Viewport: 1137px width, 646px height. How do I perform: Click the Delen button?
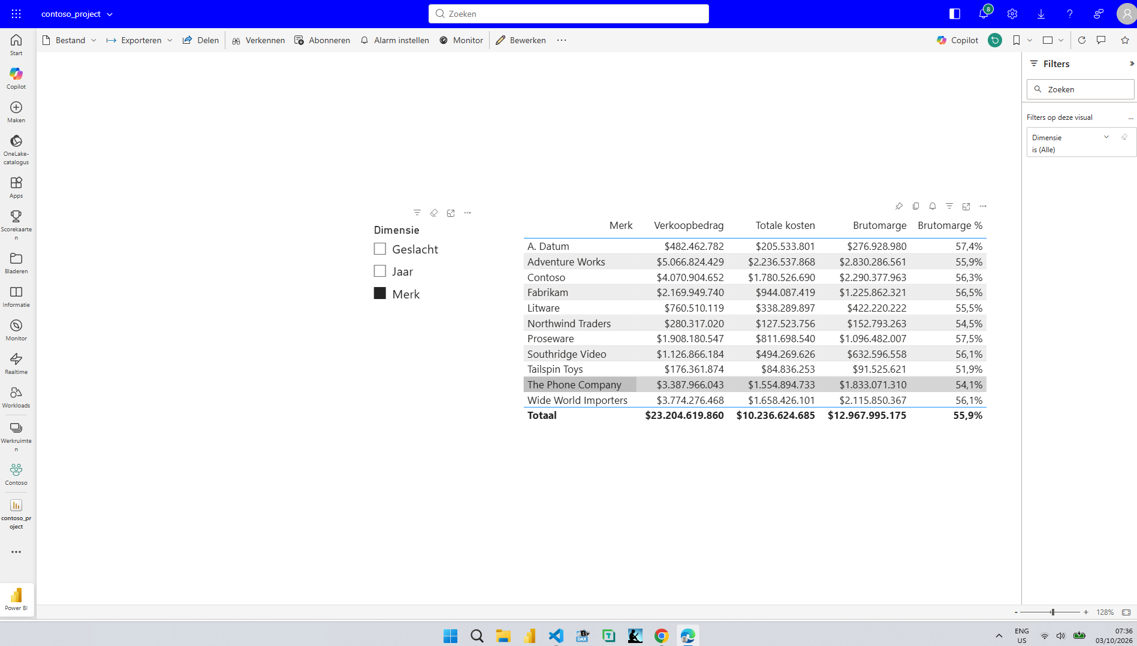[201, 40]
